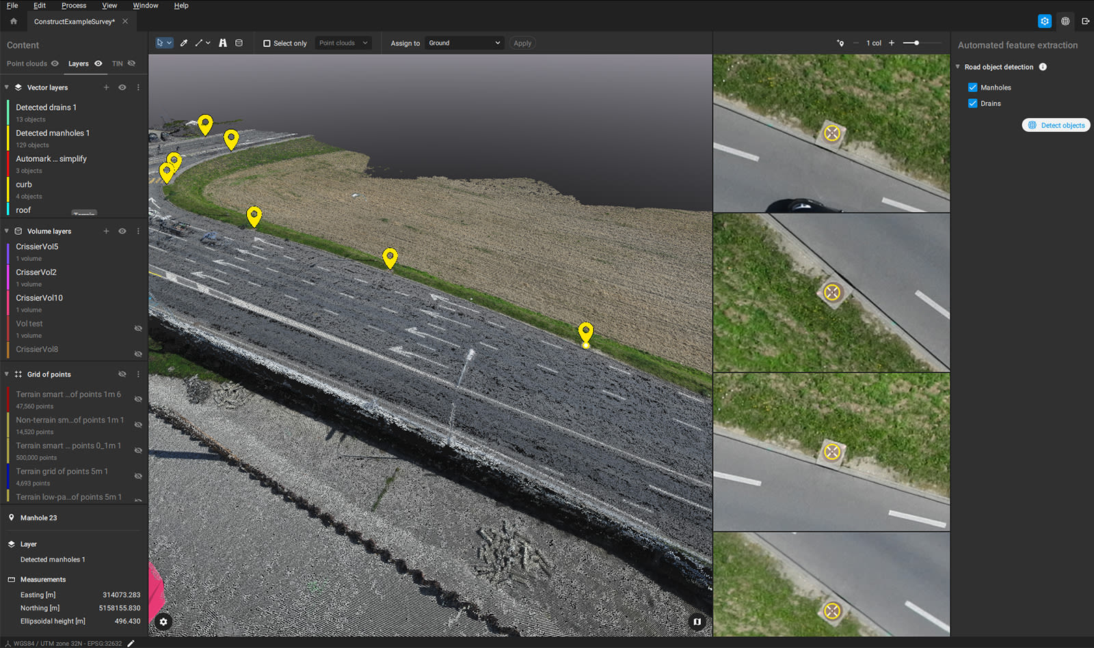The height and width of the screenshot is (648, 1094).
Task: Adjust the image zoom slider
Action: point(916,42)
